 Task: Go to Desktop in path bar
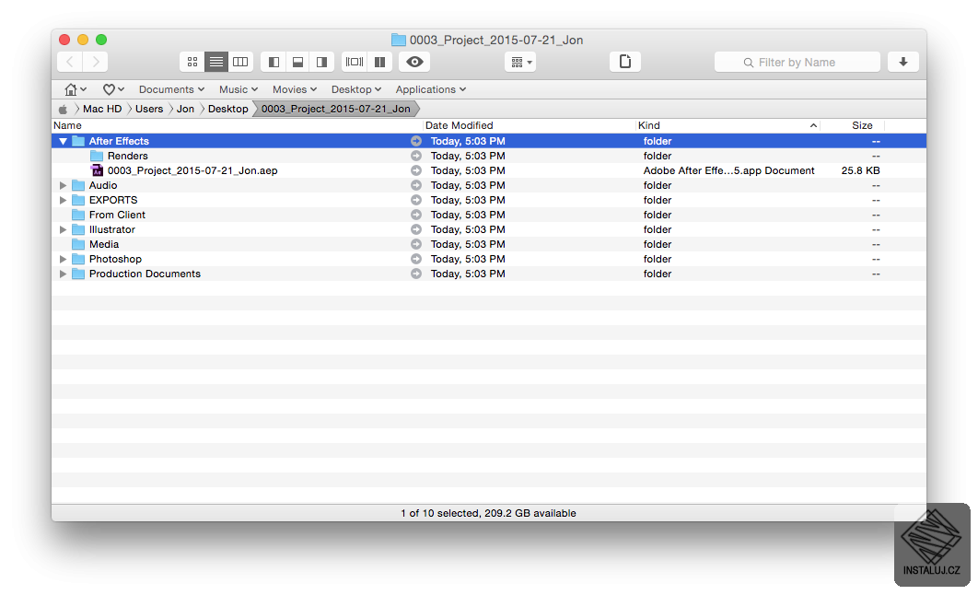click(x=227, y=109)
